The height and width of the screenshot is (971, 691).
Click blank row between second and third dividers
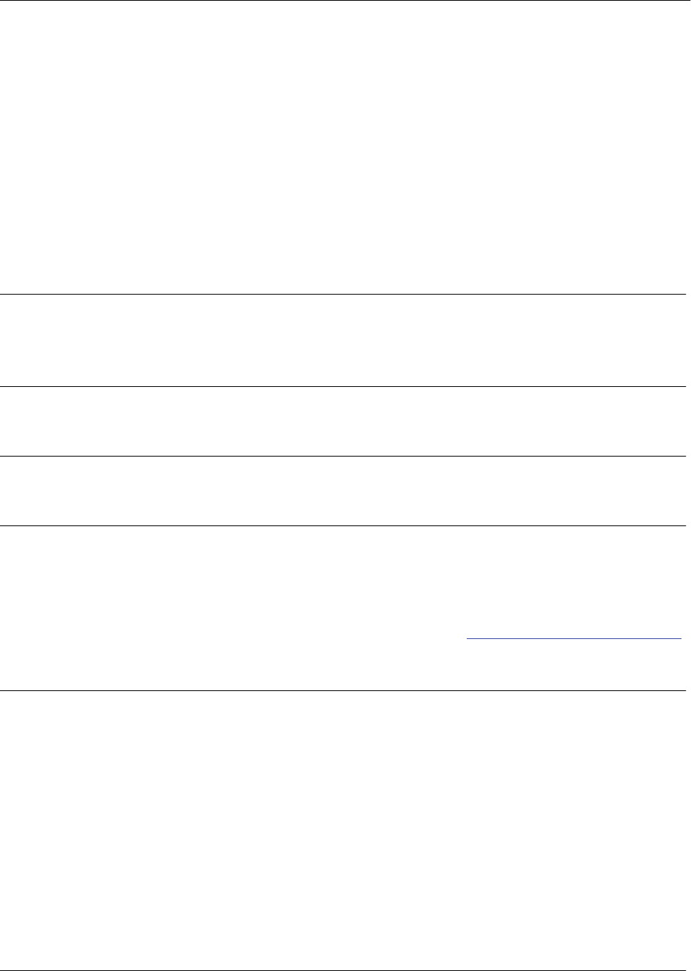(342, 421)
